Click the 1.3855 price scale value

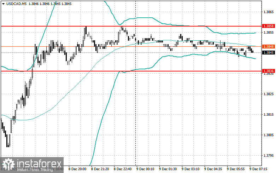point(269,33)
